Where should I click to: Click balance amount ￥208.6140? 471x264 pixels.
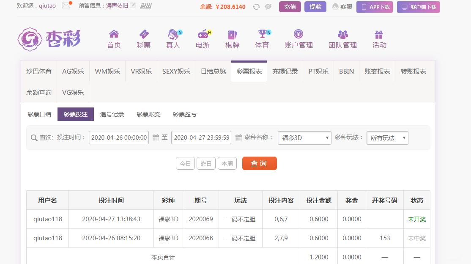[230, 7]
